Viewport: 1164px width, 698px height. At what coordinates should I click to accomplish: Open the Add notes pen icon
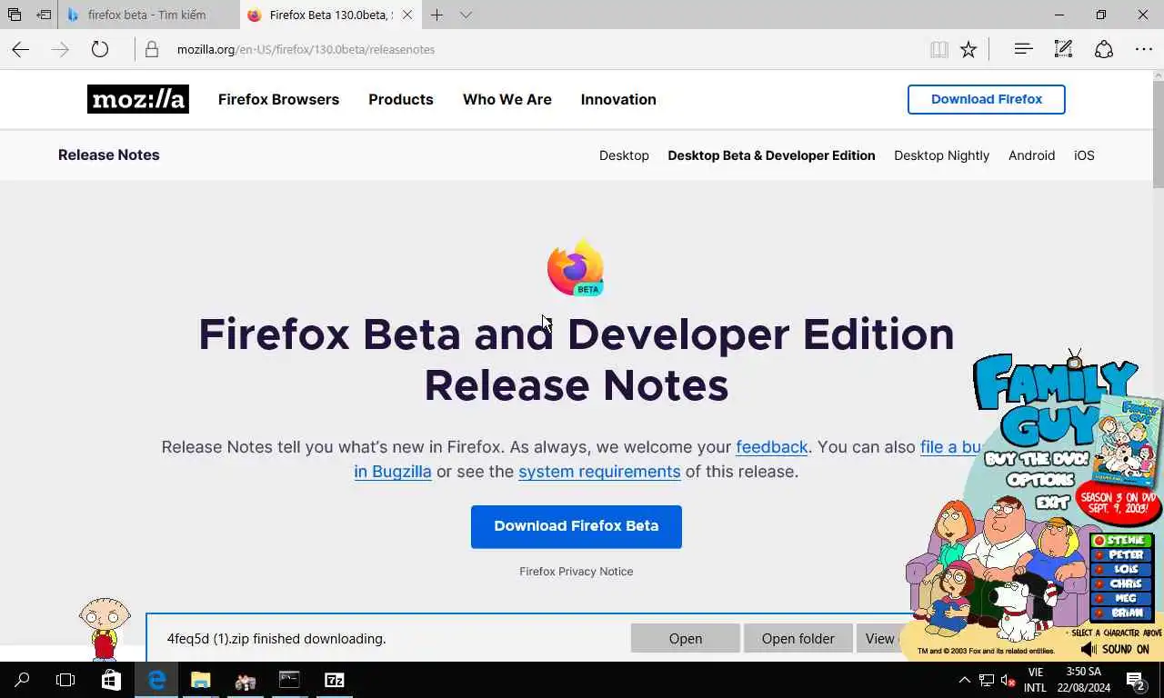1063,49
